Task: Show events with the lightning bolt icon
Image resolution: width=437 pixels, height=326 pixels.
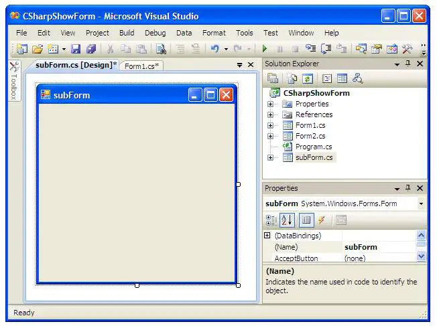Action: click(322, 220)
